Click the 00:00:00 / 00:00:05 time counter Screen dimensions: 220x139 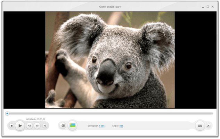[x=35, y=119]
